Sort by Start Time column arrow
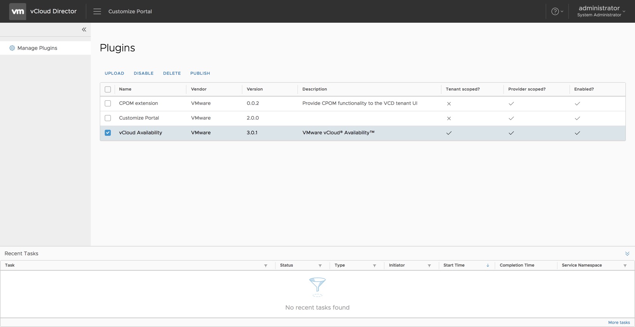Viewport: 635px width, 327px height. (x=488, y=266)
